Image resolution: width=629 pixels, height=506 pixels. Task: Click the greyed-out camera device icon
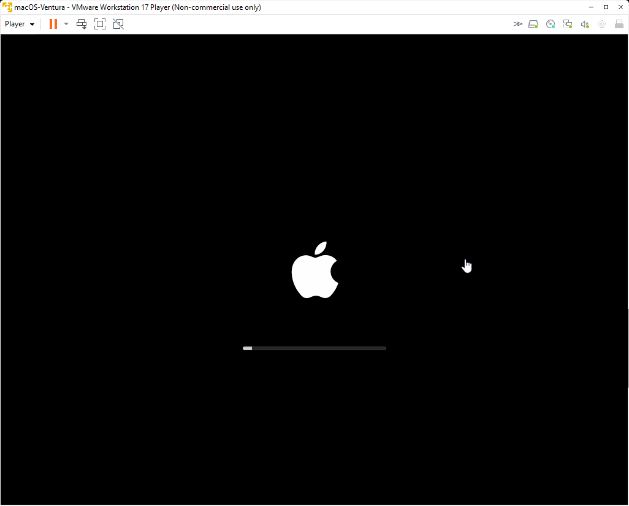(602, 24)
